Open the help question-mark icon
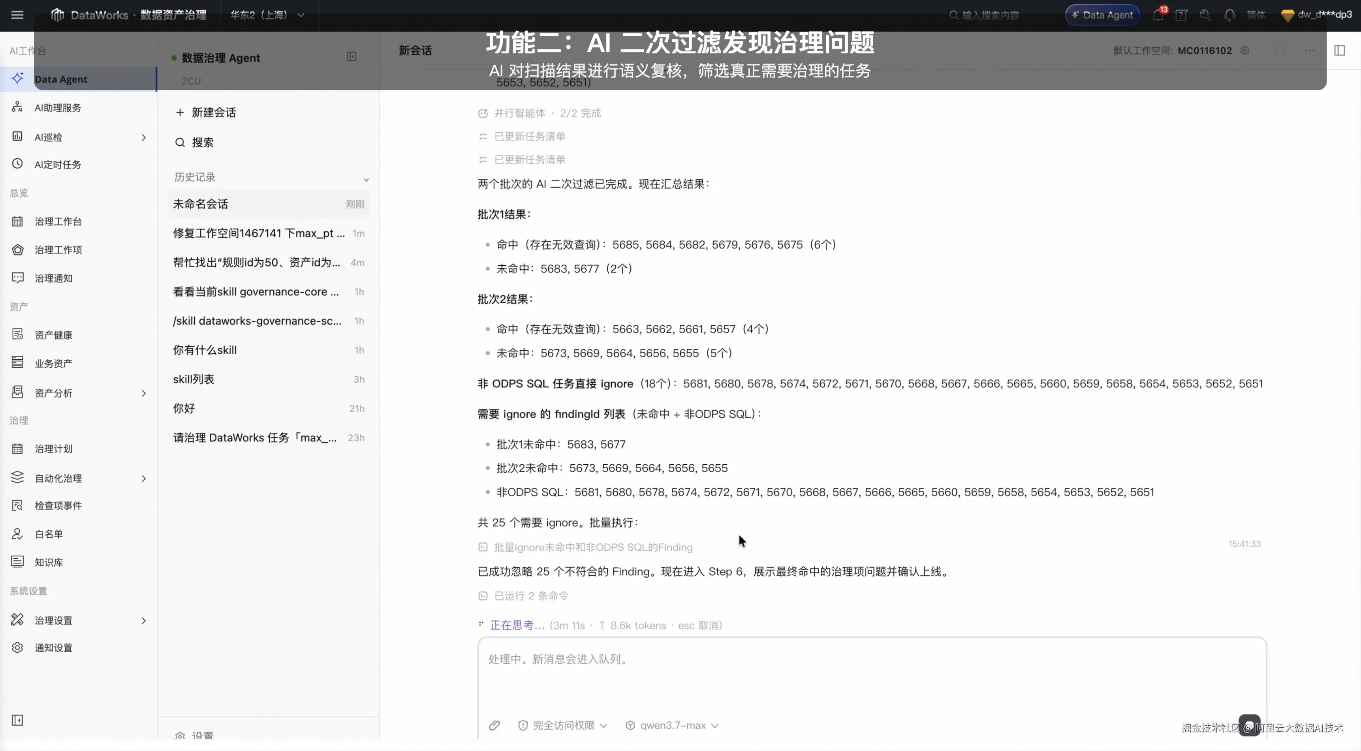The height and width of the screenshot is (751, 1361). (1181, 15)
